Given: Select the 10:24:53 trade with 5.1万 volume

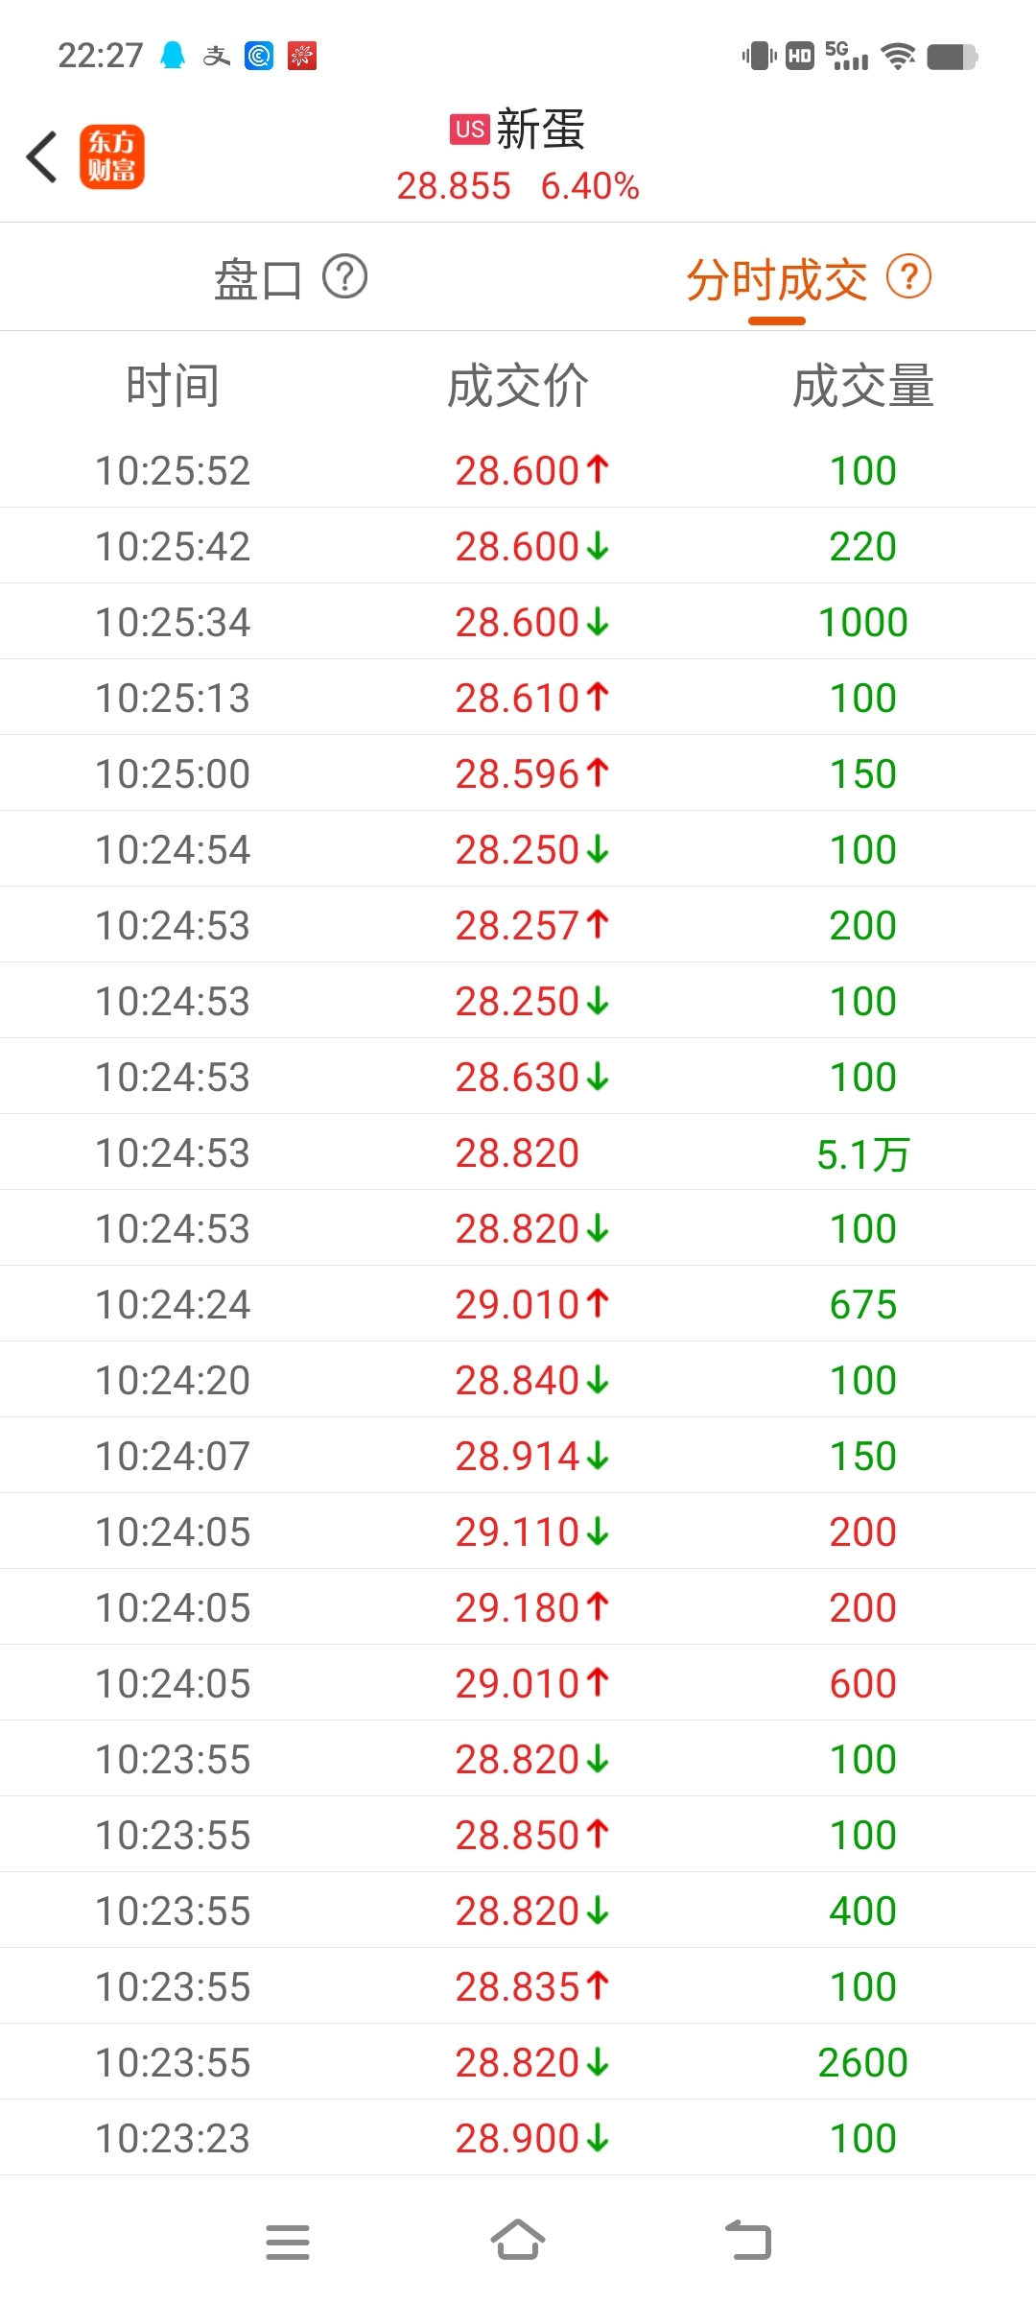Looking at the screenshot, I should [518, 1152].
